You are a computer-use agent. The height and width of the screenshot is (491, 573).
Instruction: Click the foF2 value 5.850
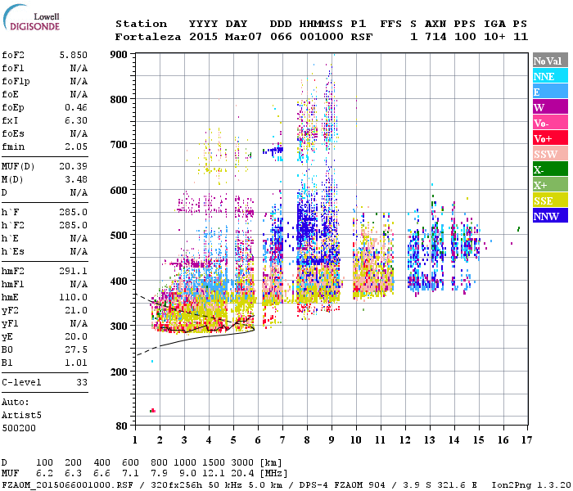(x=74, y=54)
